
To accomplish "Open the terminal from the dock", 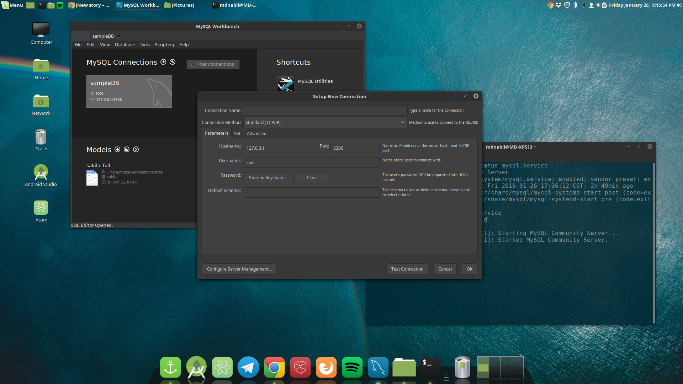I will (430, 367).
